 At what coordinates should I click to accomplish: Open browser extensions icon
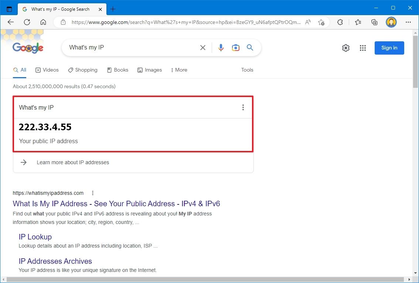click(x=340, y=22)
